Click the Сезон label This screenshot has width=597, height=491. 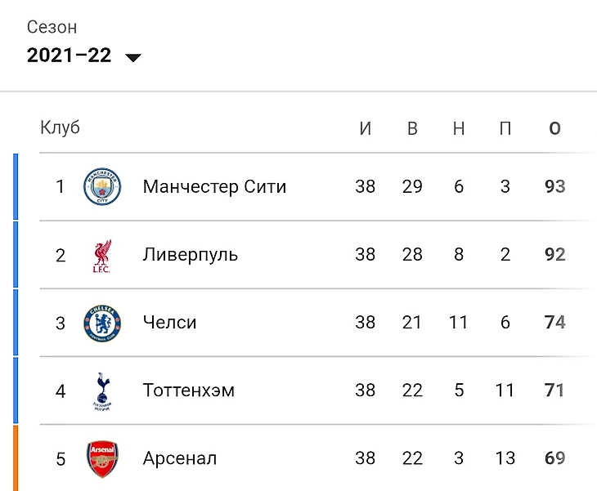click(x=52, y=28)
